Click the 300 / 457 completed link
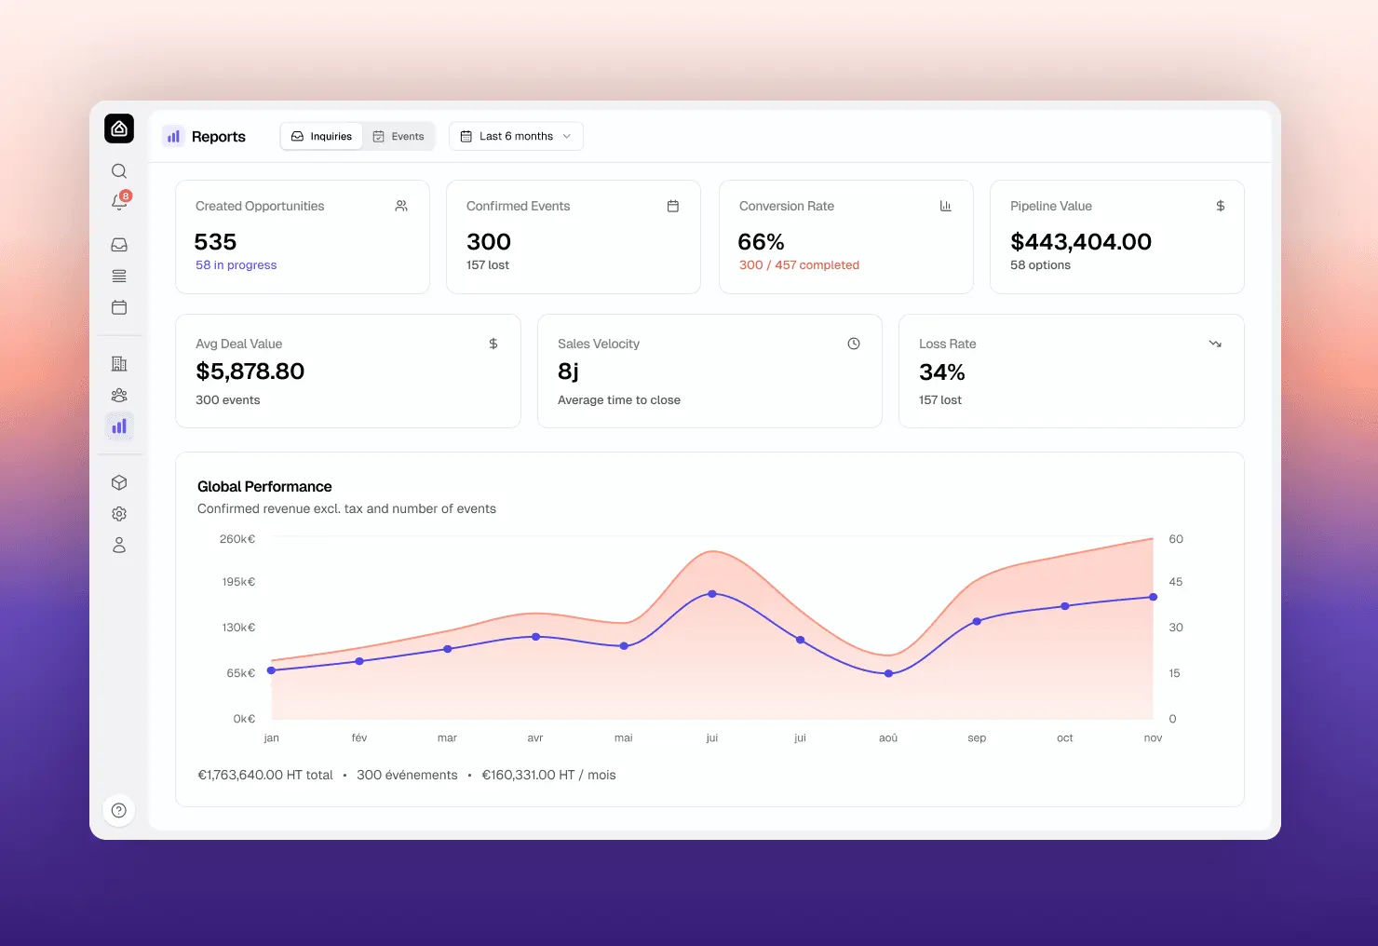Viewport: 1378px width, 946px height. point(799,265)
